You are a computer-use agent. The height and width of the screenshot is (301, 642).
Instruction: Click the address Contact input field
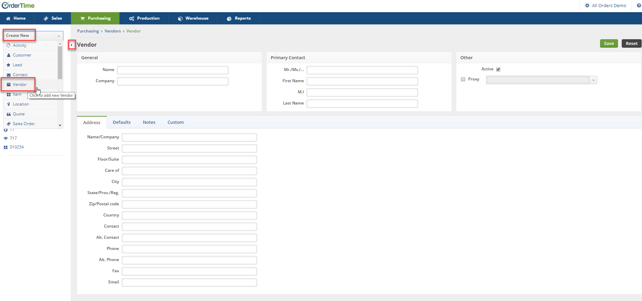(x=189, y=227)
